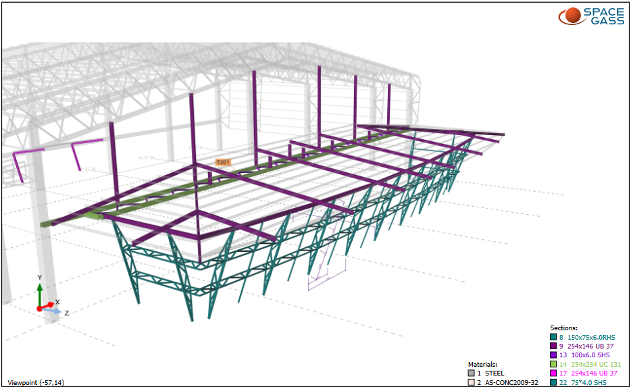This screenshot has height=387, width=631.
Task: Click the Viewpoint (-57,14) text
Action: (x=35, y=382)
